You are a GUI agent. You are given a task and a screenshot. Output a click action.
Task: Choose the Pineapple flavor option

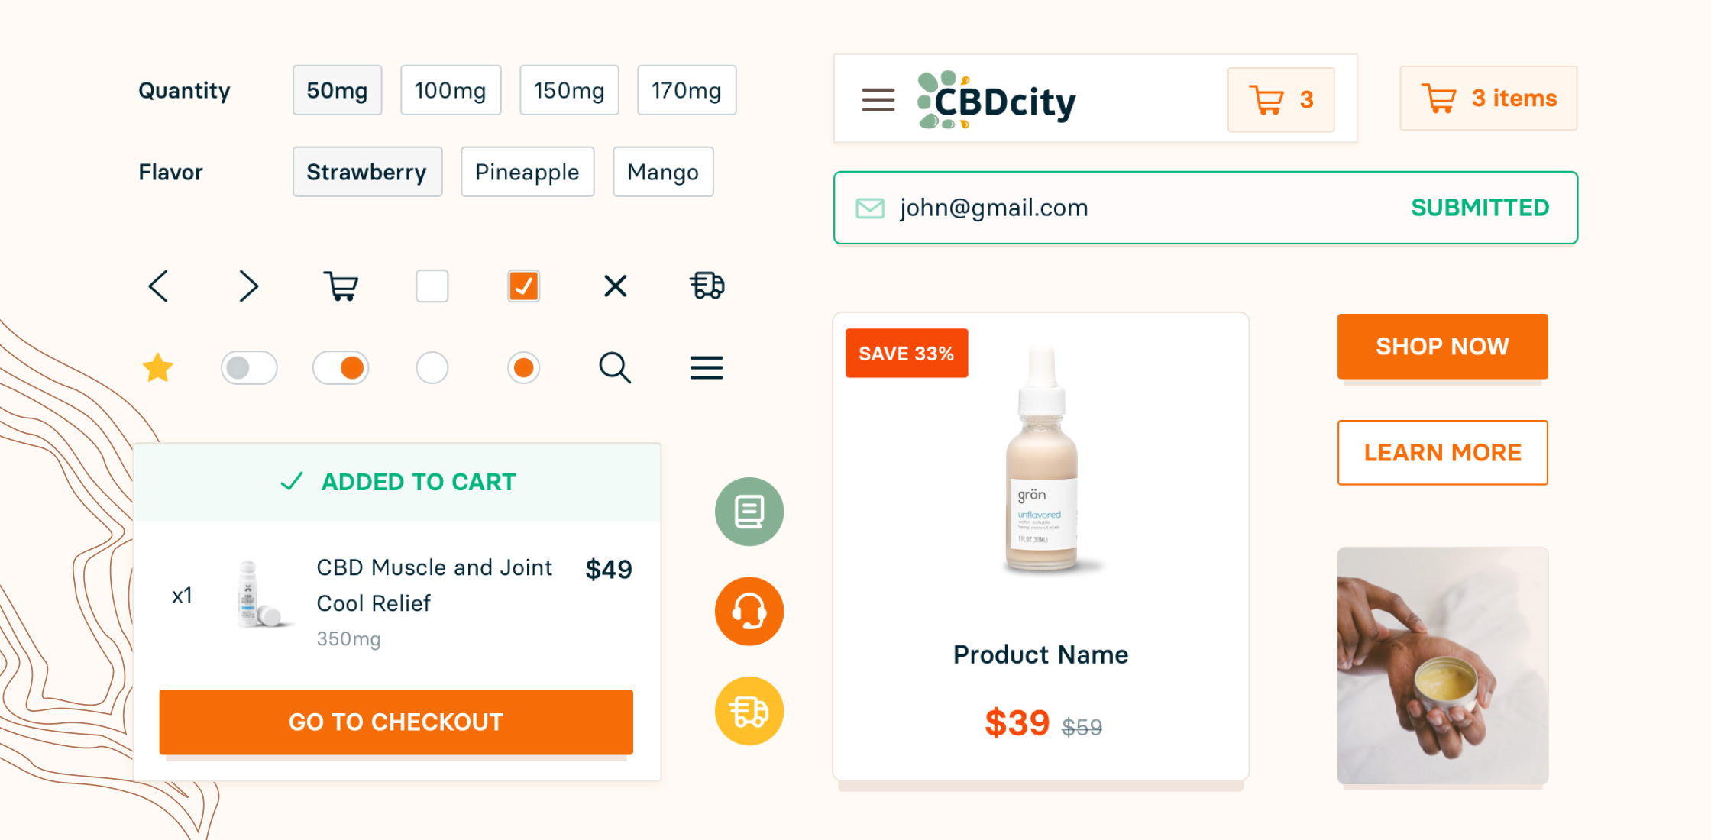(x=527, y=172)
